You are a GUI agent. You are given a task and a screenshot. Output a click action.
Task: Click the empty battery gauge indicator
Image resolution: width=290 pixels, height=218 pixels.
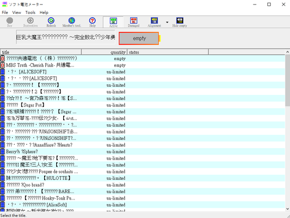click(139, 38)
